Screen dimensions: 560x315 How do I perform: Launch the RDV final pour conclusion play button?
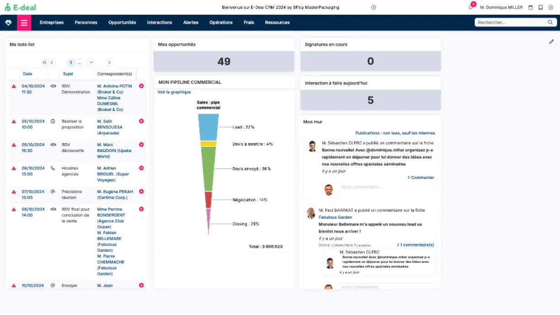[x=141, y=209]
